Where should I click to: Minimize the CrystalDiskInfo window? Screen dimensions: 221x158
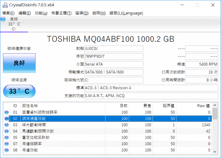pyautogui.click(x=182, y=5)
